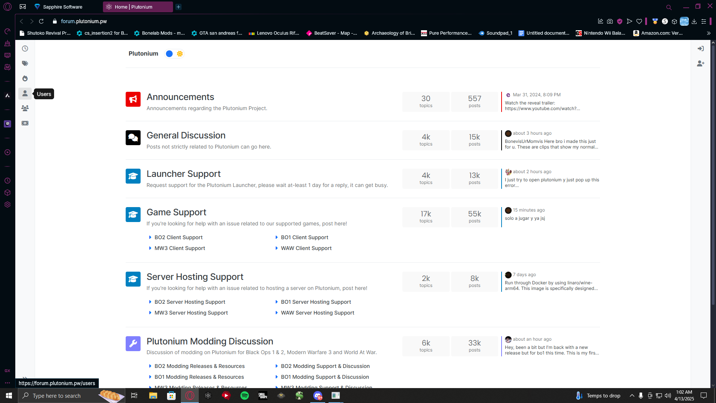Open the clock showing 1:02 AM
The height and width of the screenshot is (403, 716).
(x=684, y=396)
